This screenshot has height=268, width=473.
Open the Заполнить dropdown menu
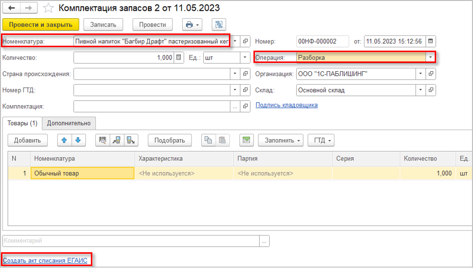pyautogui.click(x=280, y=140)
